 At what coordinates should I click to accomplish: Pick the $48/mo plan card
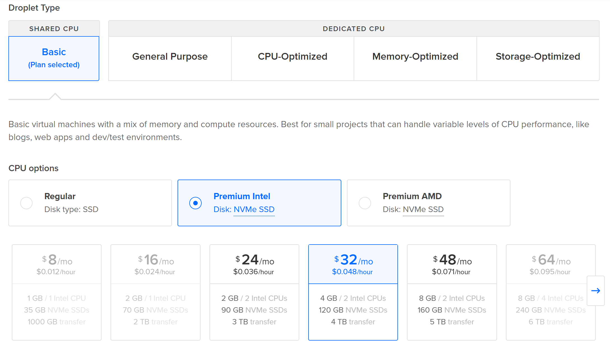point(452,292)
